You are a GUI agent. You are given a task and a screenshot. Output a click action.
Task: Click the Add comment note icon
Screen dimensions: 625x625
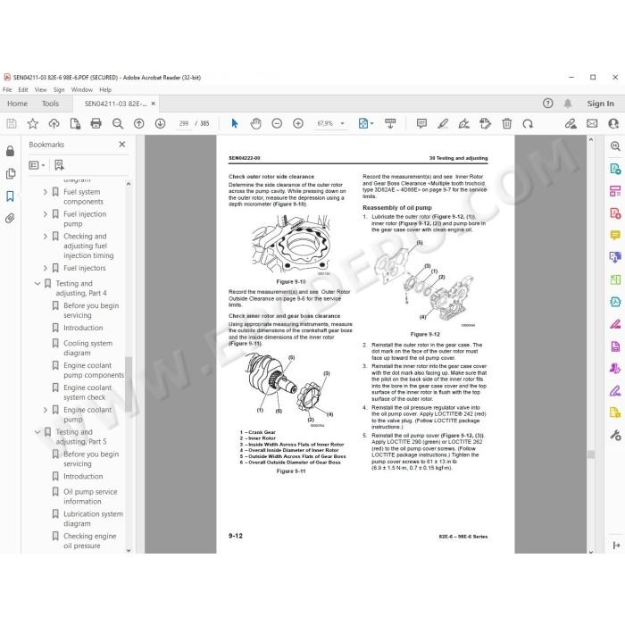[x=421, y=123]
